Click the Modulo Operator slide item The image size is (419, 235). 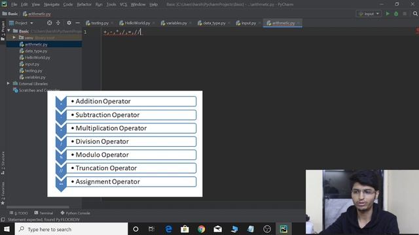click(131, 155)
